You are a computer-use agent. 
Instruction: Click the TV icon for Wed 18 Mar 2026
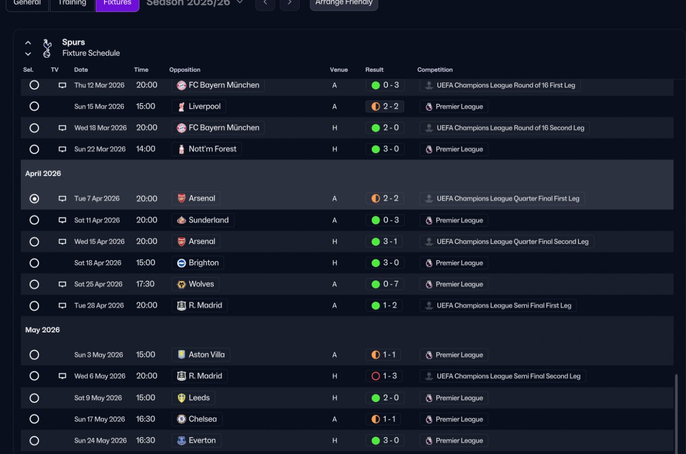tap(62, 128)
